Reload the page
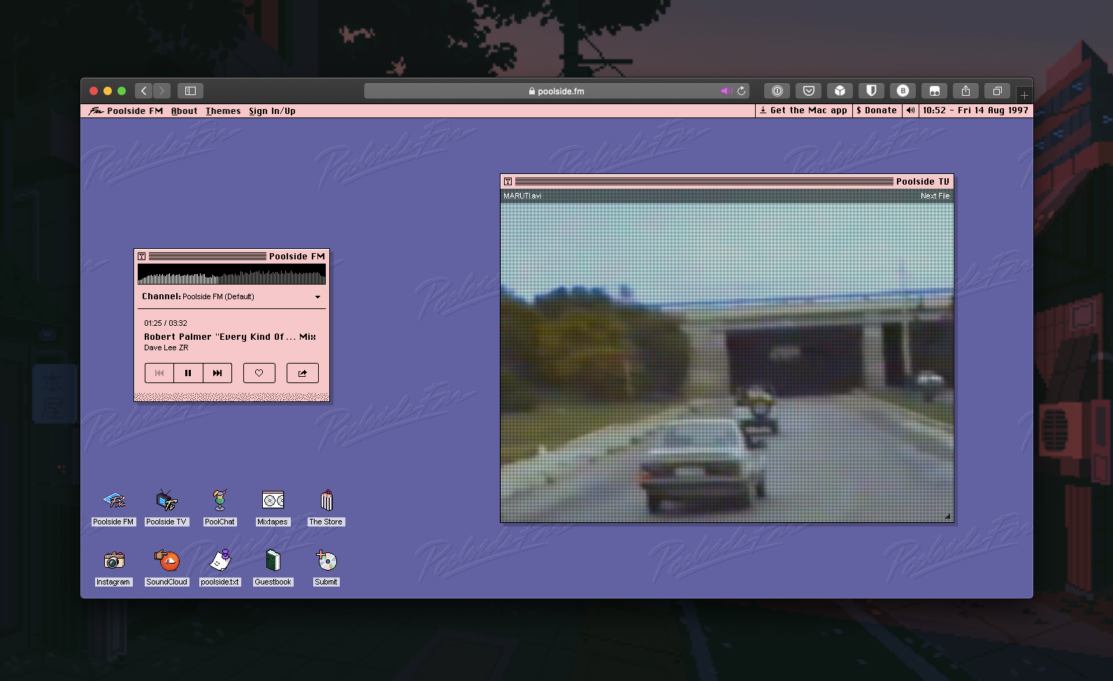1113x681 pixels. point(742,91)
